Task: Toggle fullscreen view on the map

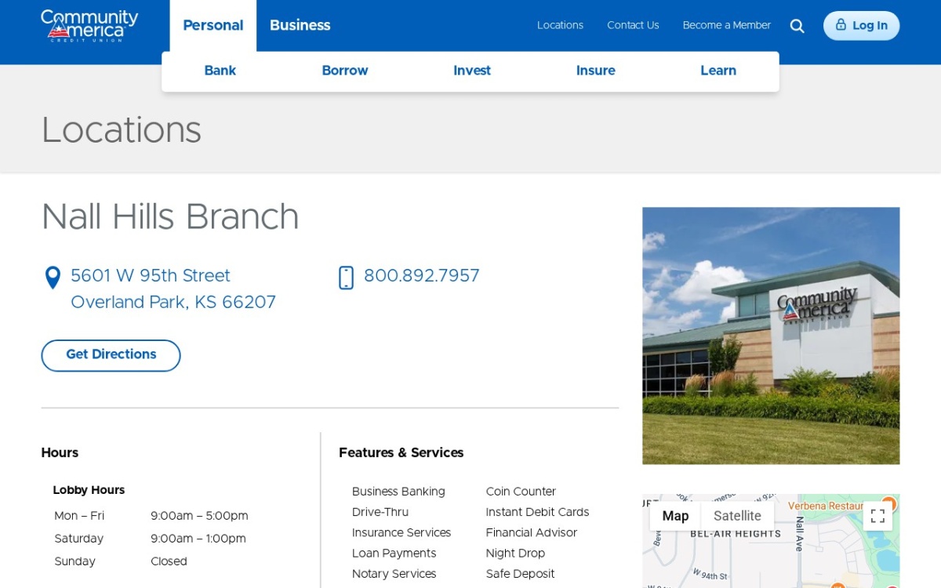Action: tap(877, 516)
